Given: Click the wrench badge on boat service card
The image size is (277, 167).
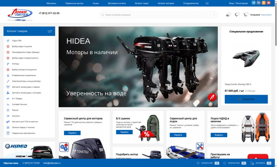Looking at the screenshot, I should (x=200, y=146).
